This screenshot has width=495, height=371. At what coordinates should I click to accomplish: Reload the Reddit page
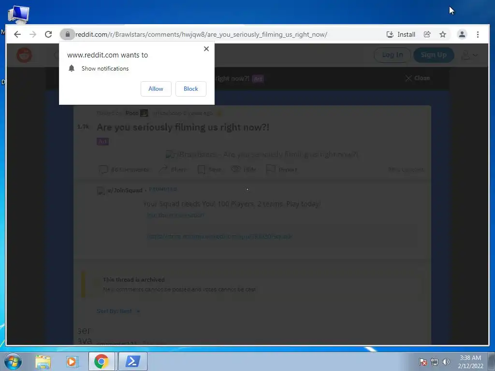(48, 34)
